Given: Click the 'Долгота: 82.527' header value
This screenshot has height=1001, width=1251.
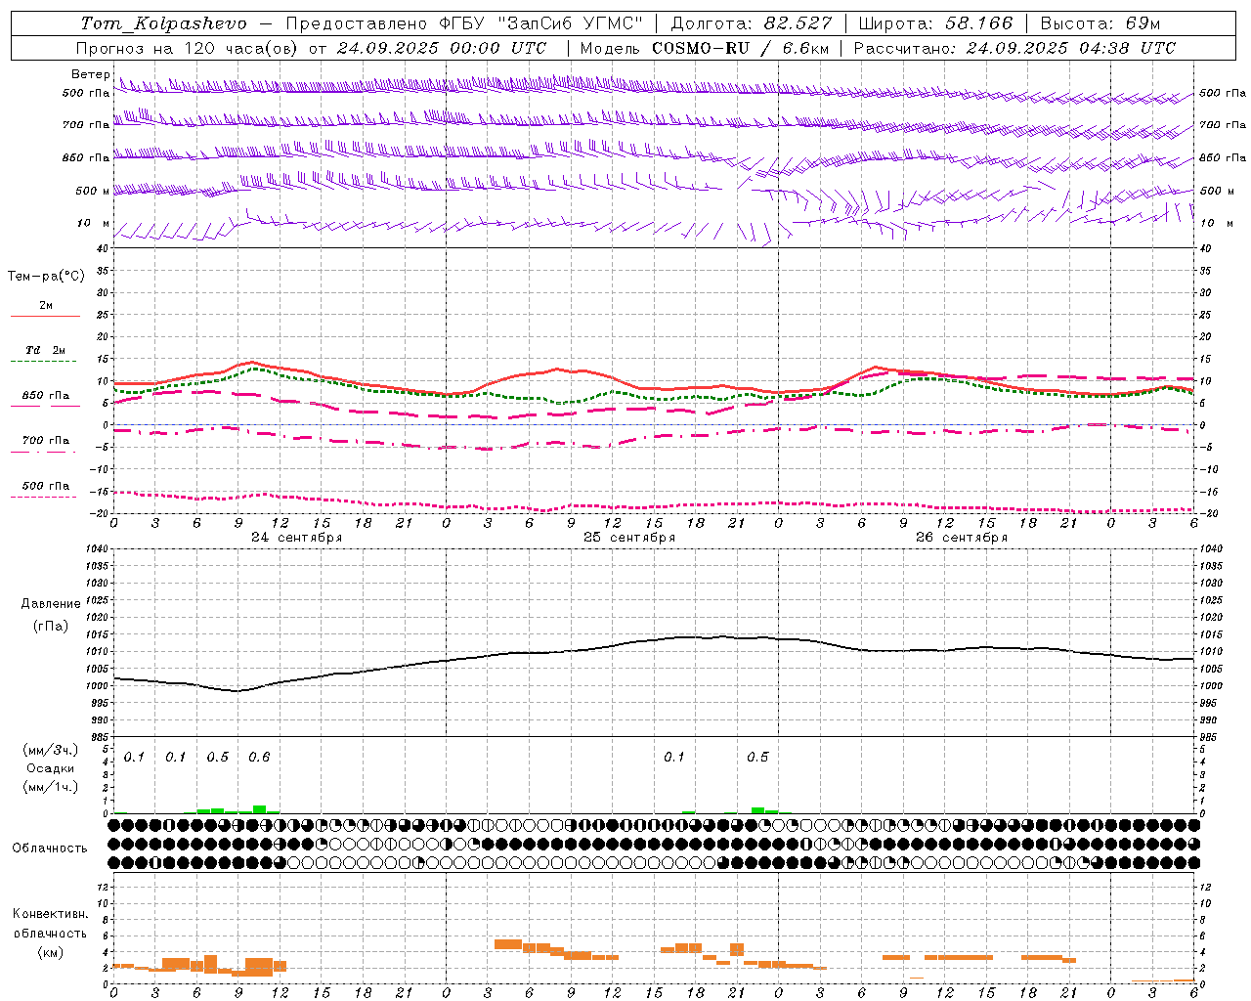Looking at the screenshot, I should click(752, 23).
